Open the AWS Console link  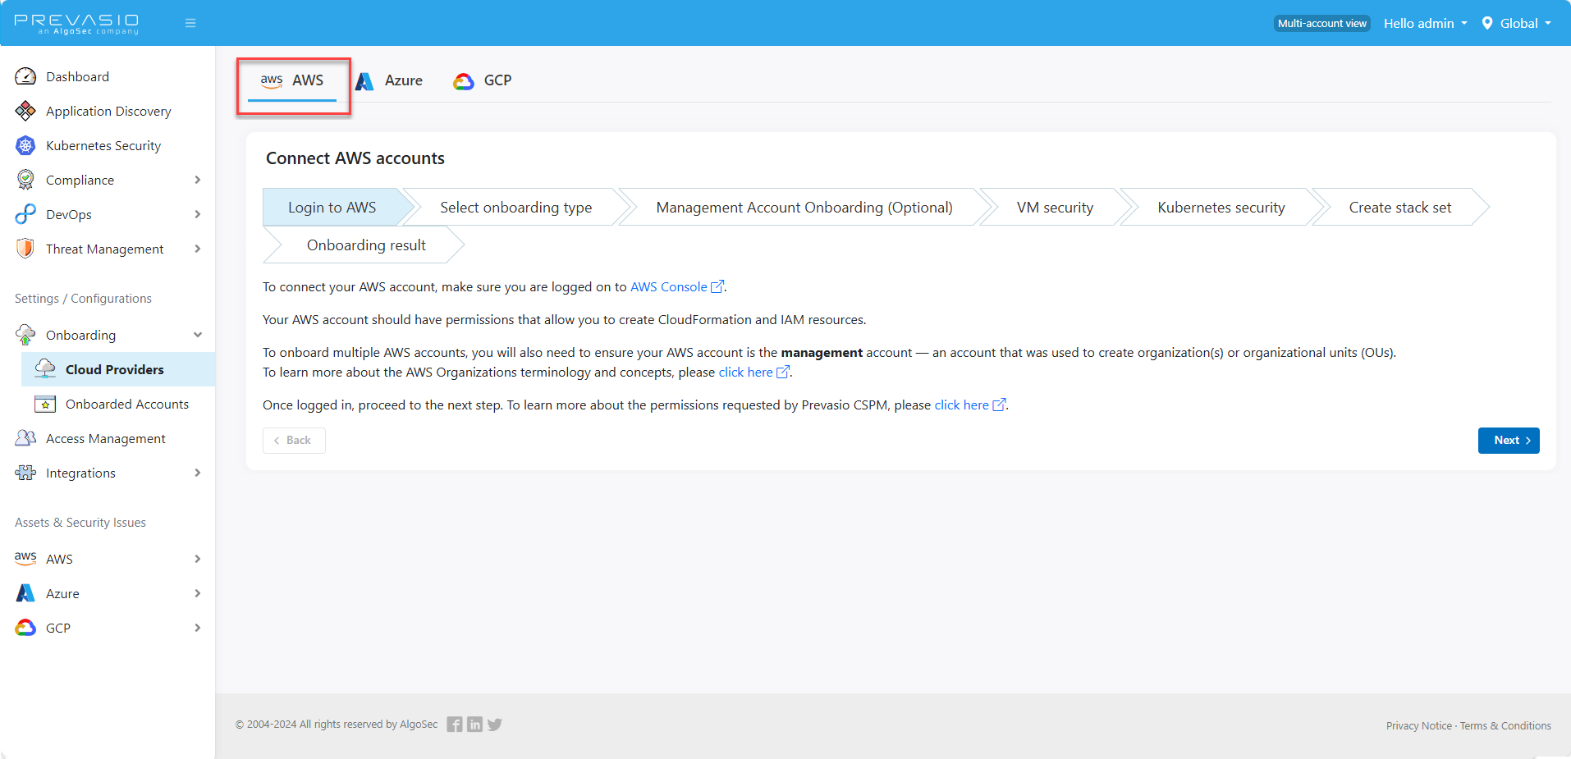pos(668,286)
